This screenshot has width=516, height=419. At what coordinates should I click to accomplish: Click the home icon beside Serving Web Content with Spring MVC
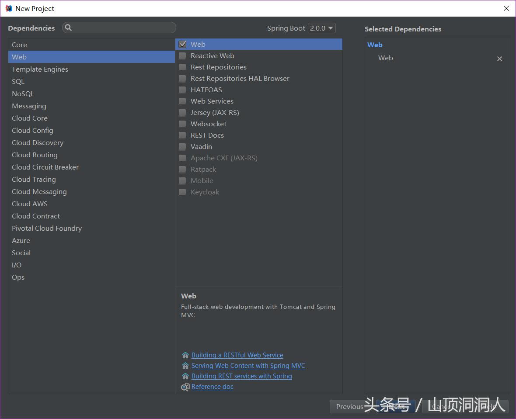(185, 366)
